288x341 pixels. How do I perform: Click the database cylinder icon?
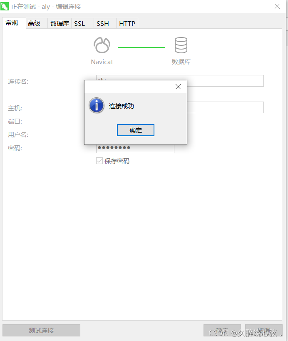pos(181,45)
